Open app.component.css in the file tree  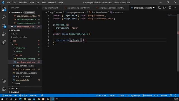click(25, 66)
